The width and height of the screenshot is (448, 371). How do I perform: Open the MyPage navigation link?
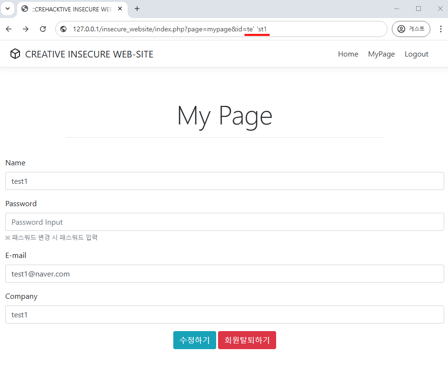tap(381, 54)
